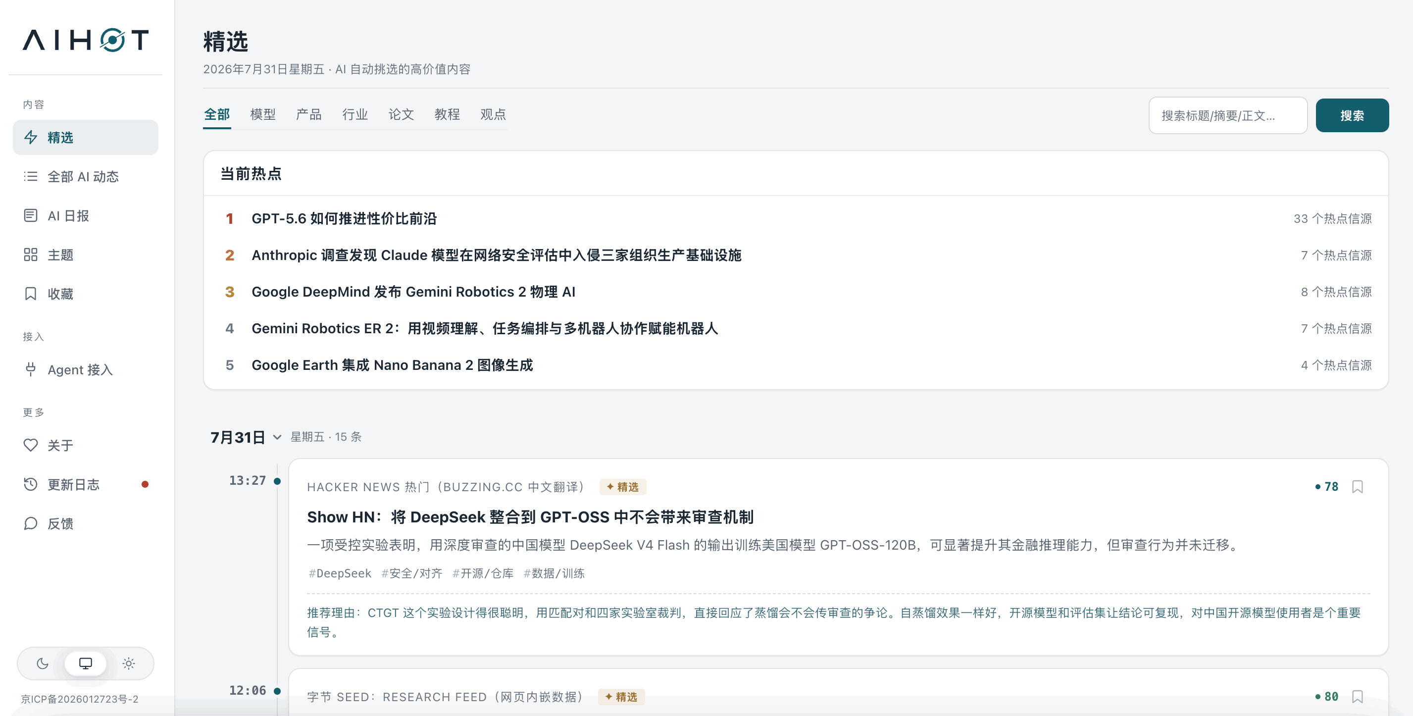Click the AIHOT logo
This screenshot has height=716, width=1413.
coord(86,40)
